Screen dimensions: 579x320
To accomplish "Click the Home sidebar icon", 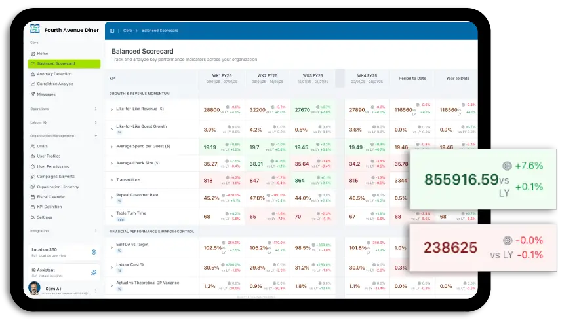I will tap(33, 54).
